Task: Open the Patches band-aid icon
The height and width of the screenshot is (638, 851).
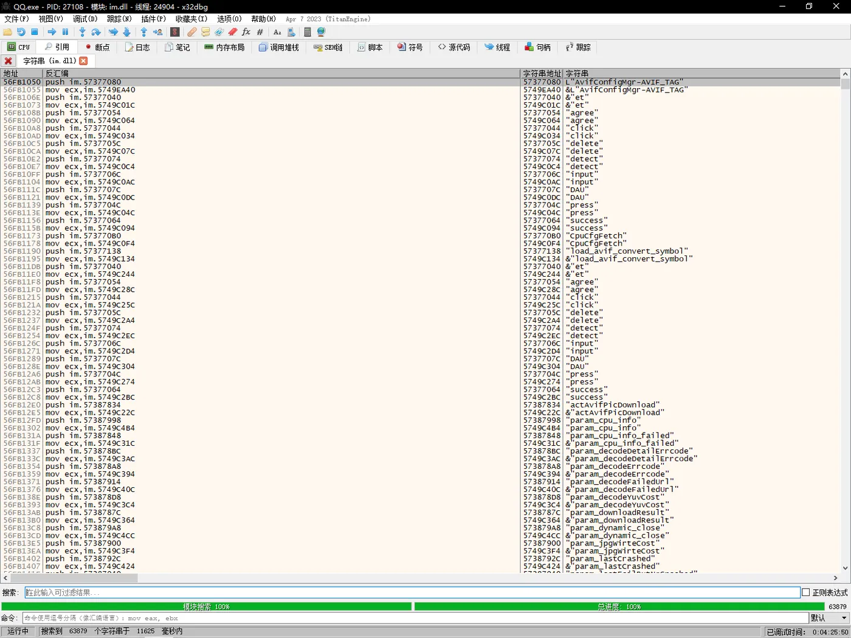Action: tap(192, 32)
